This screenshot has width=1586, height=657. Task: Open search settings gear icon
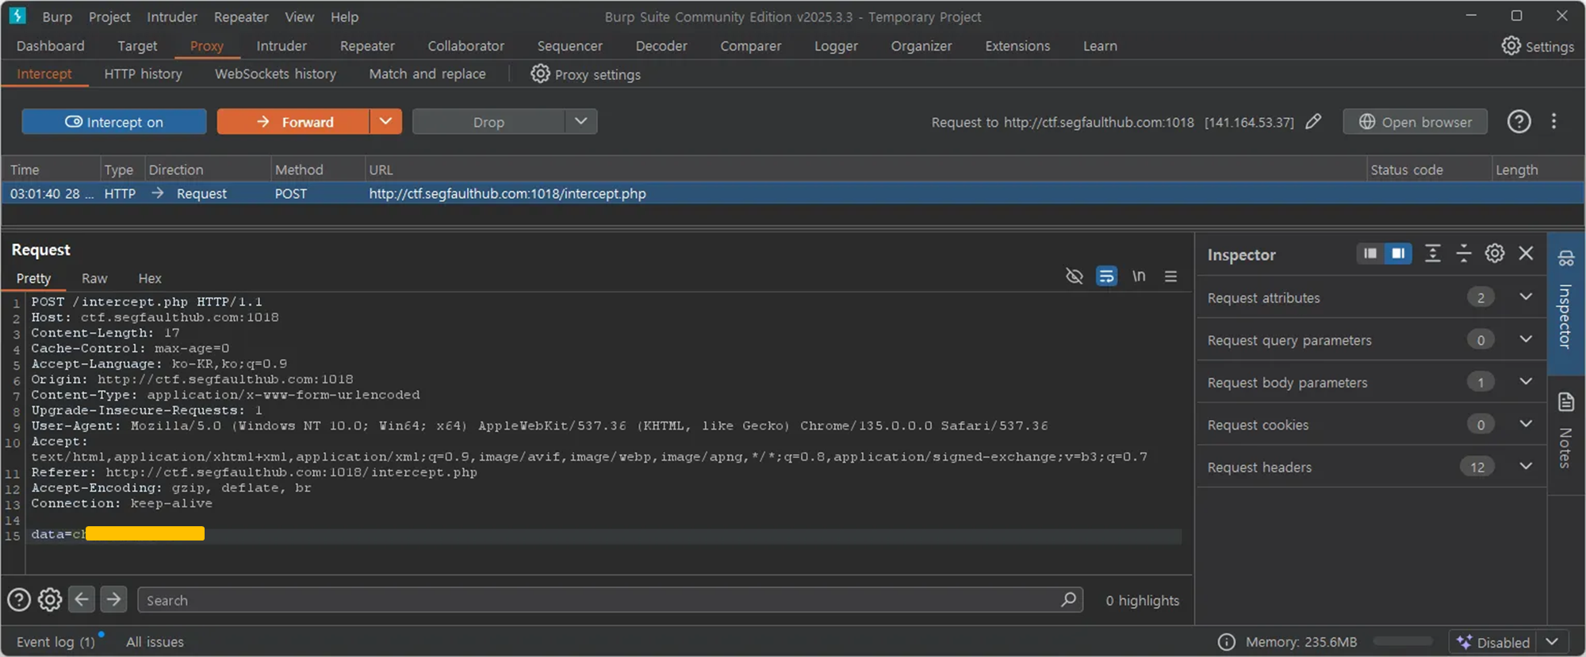point(50,600)
